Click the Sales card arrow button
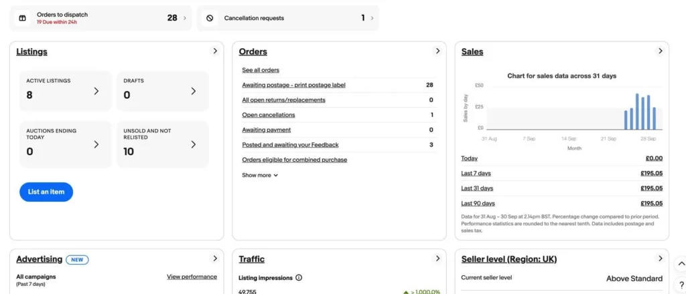This screenshot has height=294, width=686. point(660,51)
